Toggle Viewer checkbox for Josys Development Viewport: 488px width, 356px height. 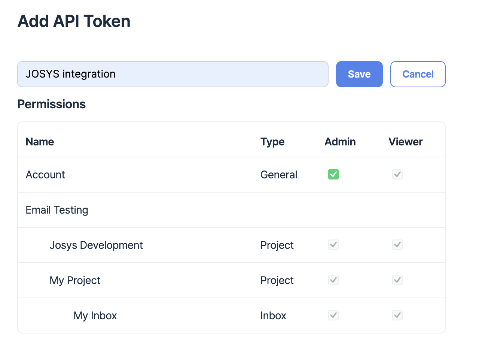click(x=397, y=245)
